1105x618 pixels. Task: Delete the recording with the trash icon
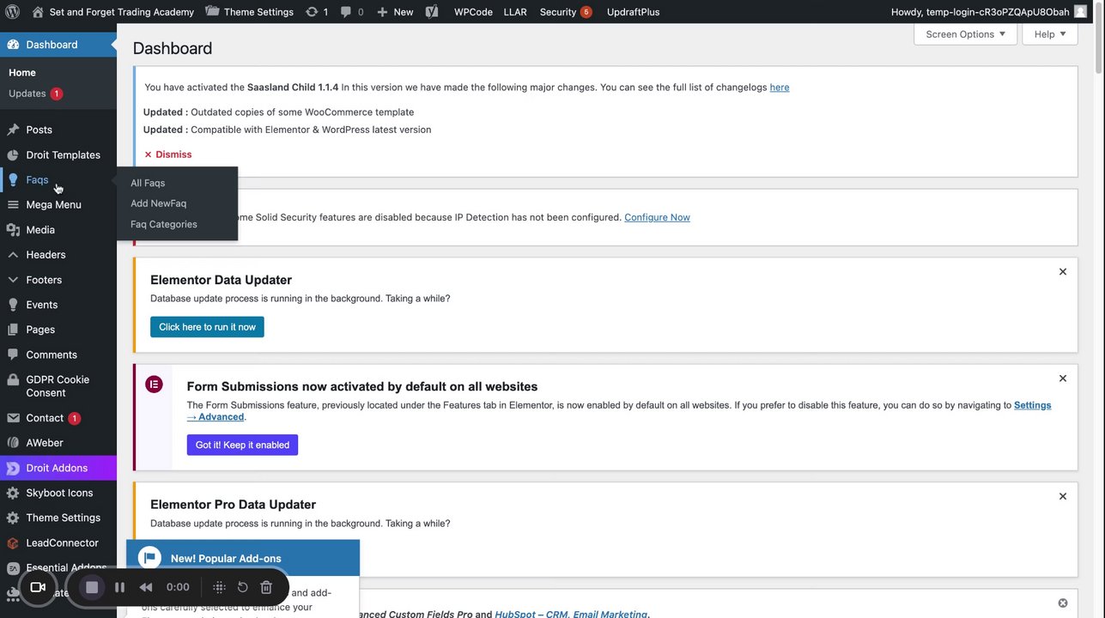click(x=266, y=587)
